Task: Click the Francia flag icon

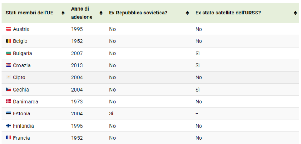Action: coord(9,138)
